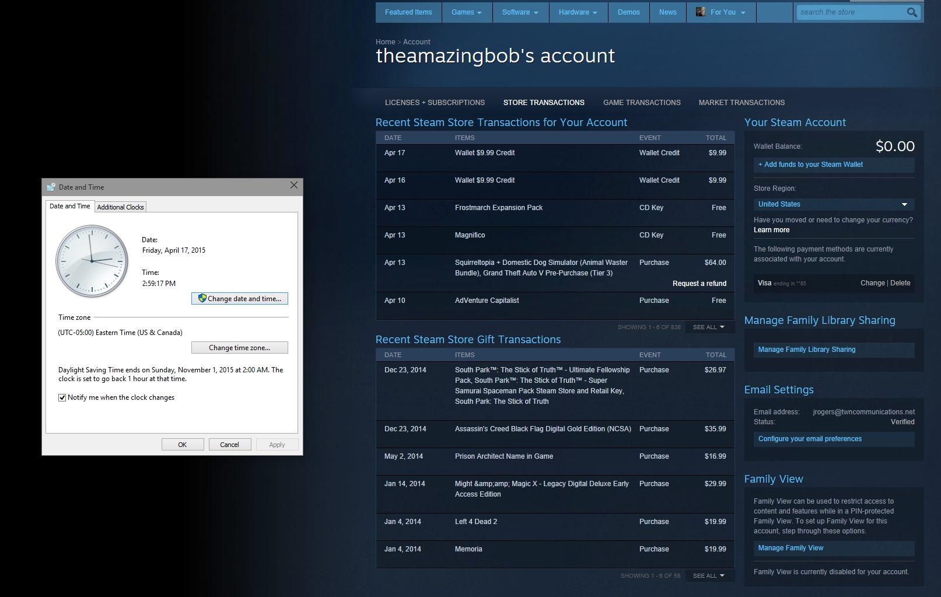The height and width of the screenshot is (597, 941).
Task: Click the Date and Time window title icon
Action: tap(51, 187)
